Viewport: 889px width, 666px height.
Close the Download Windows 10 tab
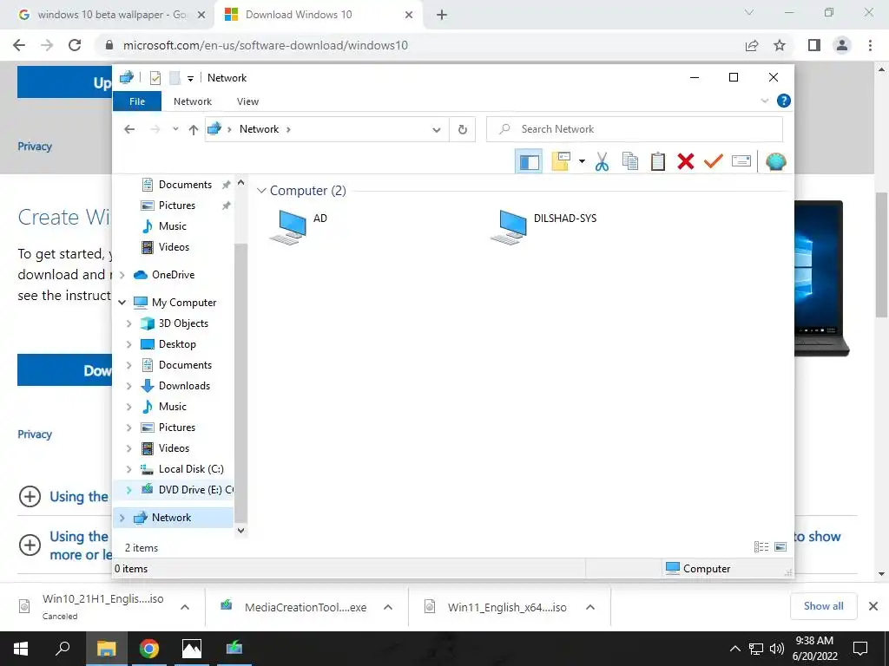point(409,16)
